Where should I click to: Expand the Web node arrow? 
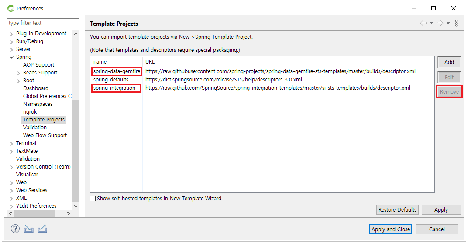pyautogui.click(x=12, y=182)
